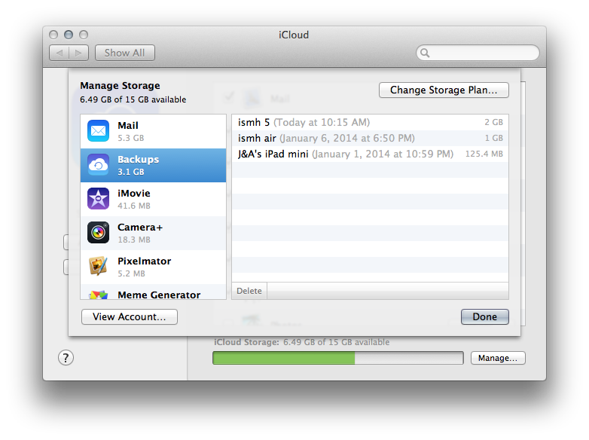Image resolution: width=589 pixels, height=440 pixels.
Task: Focus the search input field
Action: pos(478,53)
